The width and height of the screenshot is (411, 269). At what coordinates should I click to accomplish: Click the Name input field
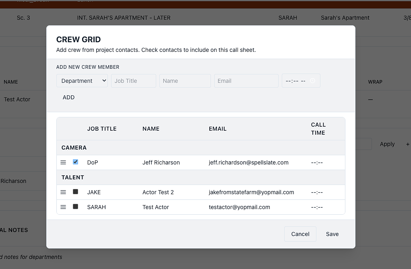(x=185, y=80)
